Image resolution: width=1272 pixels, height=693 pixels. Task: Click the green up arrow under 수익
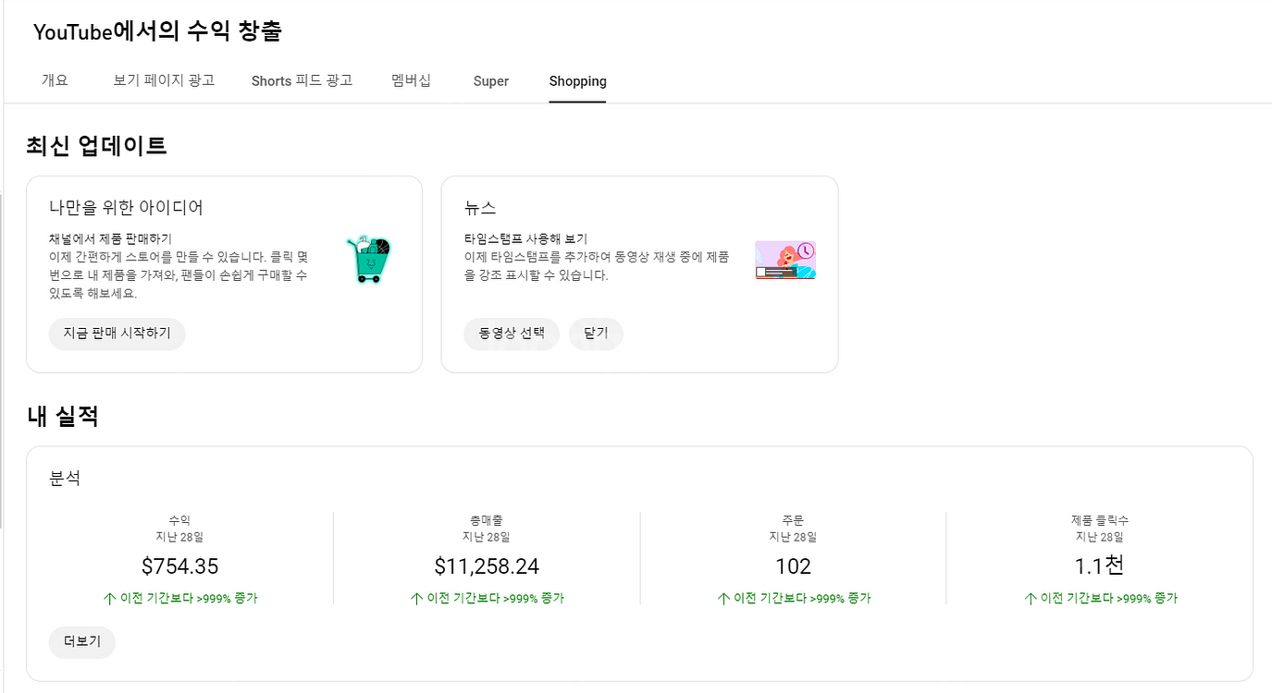110,599
